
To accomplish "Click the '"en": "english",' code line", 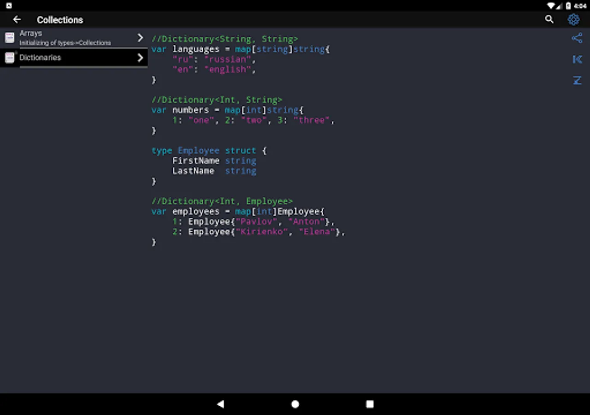I will (x=214, y=69).
